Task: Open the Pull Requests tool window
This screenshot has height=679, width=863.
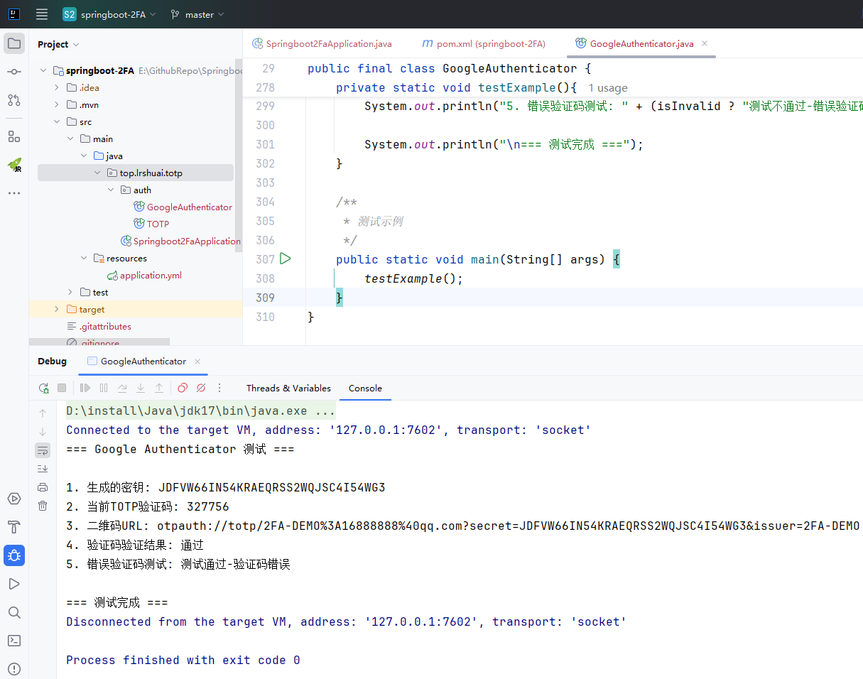Action: [x=14, y=100]
